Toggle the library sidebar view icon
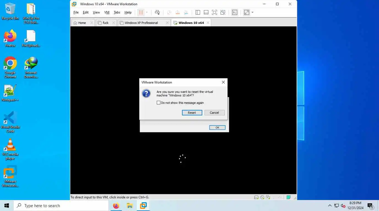 (x=198, y=12)
